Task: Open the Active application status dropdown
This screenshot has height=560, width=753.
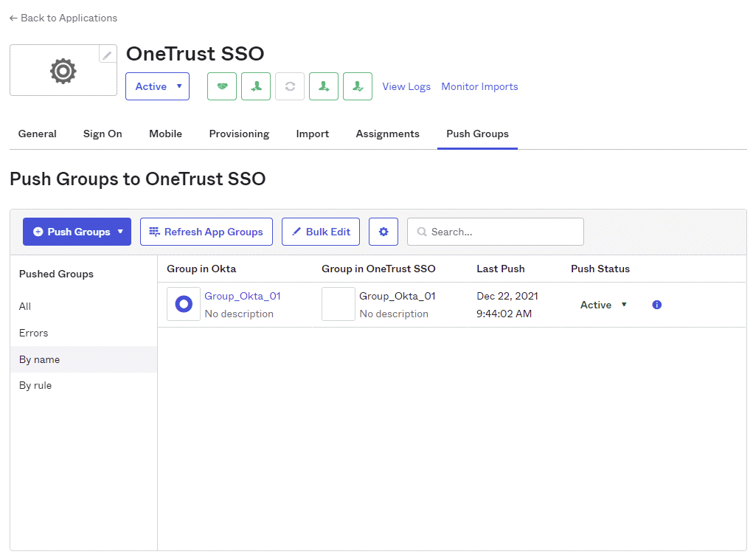Action: (158, 86)
